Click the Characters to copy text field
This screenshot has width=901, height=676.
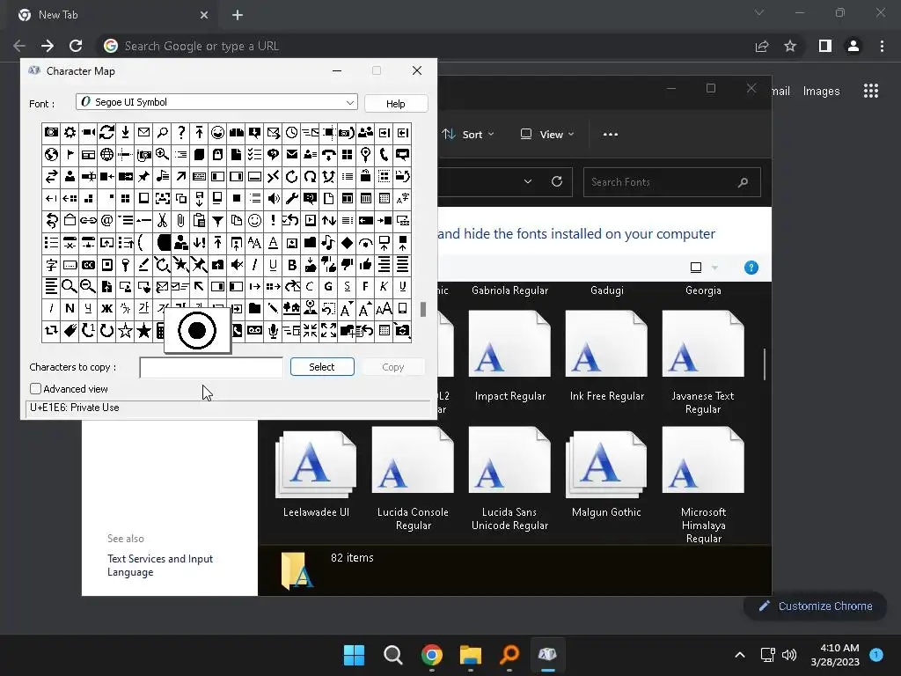point(211,367)
